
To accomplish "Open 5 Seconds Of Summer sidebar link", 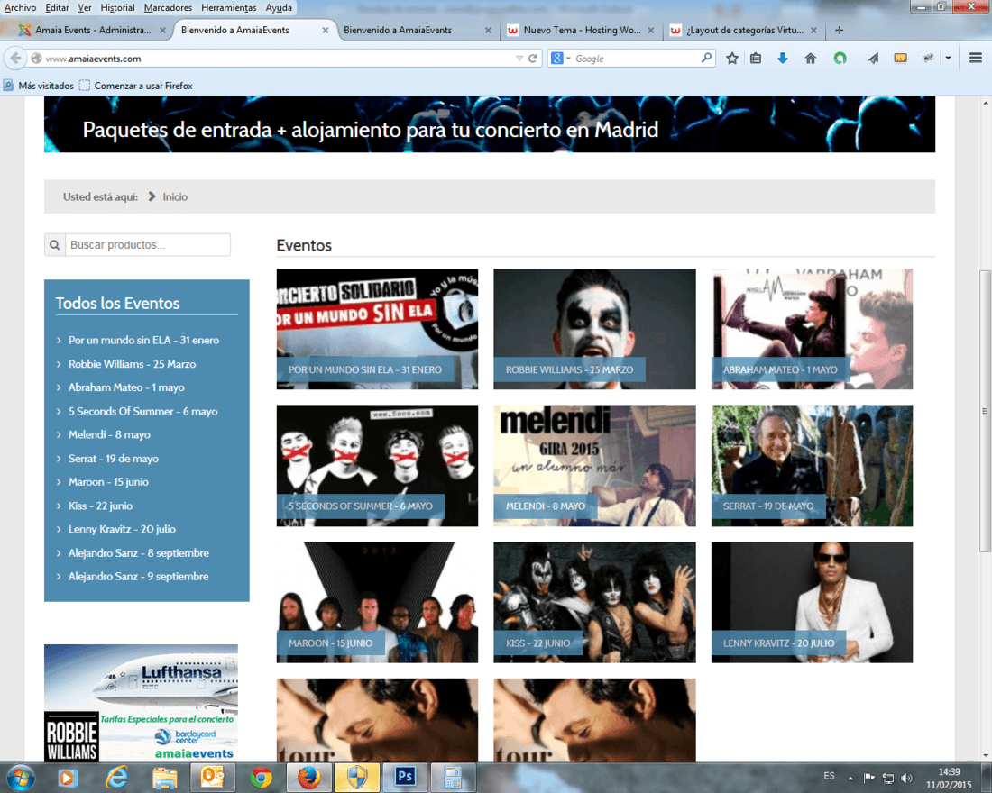I will click(143, 411).
